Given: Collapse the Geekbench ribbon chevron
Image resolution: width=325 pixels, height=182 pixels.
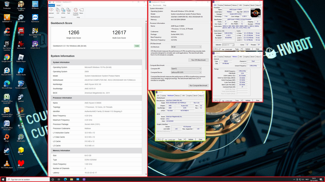Looking at the screenshot, I should [145, 5].
